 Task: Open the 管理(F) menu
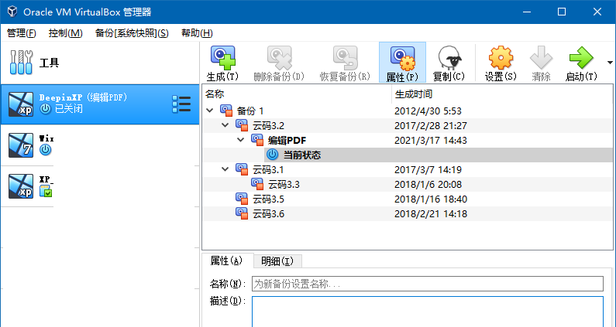[22, 33]
